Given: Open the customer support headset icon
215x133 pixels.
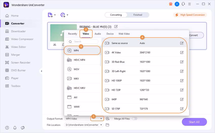Looking at the screenshot, I should (183, 4).
